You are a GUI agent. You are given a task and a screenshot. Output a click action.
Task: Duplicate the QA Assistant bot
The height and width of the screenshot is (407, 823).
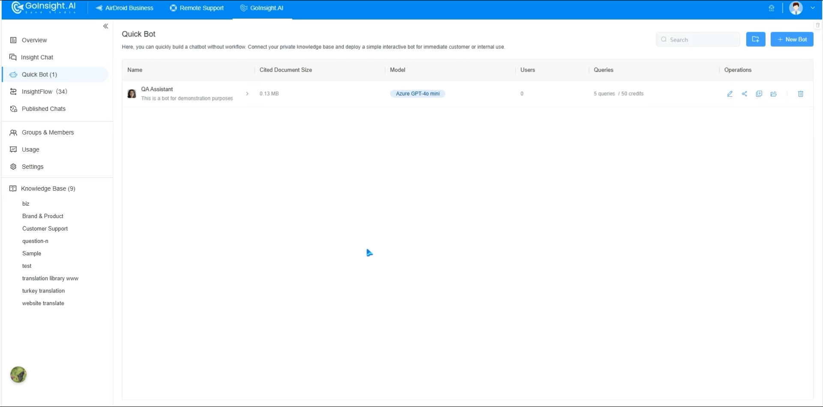(x=759, y=94)
